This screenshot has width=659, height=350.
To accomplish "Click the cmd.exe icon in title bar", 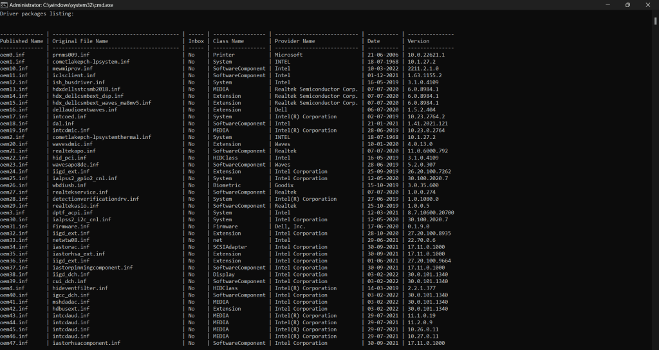I will pos(4,5).
